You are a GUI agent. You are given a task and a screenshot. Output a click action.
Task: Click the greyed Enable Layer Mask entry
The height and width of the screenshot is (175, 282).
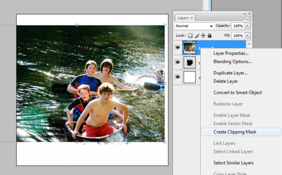click(232, 115)
